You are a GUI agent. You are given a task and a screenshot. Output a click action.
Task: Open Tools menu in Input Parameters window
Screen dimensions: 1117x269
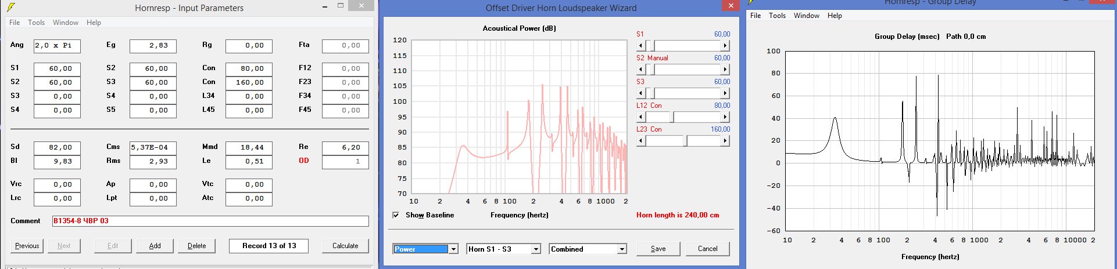point(36,23)
